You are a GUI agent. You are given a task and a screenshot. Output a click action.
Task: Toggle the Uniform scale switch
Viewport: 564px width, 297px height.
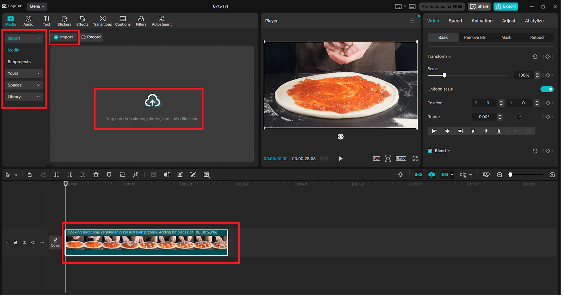pyautogui.click(x=547, y=89)
